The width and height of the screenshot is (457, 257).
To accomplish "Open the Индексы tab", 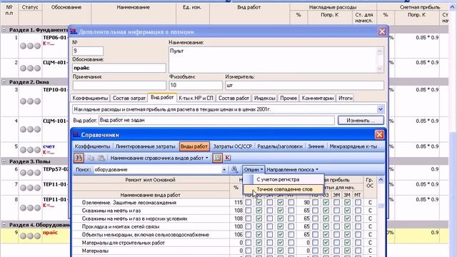I will [265, 99].
